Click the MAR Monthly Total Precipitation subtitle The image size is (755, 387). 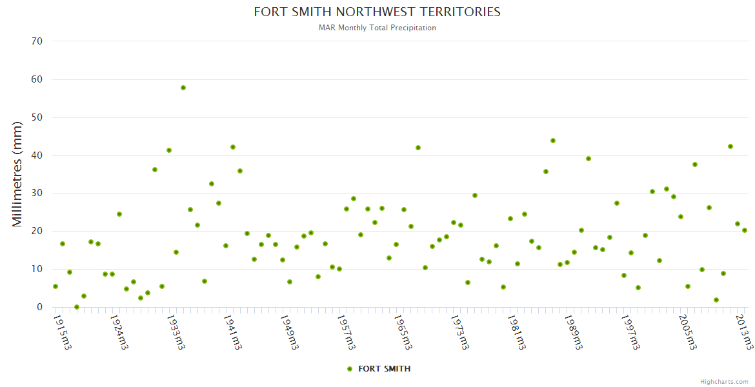pos(377,28)
